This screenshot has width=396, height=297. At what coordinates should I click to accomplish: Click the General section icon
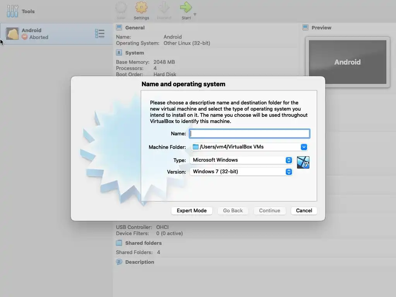pos(119,27)
